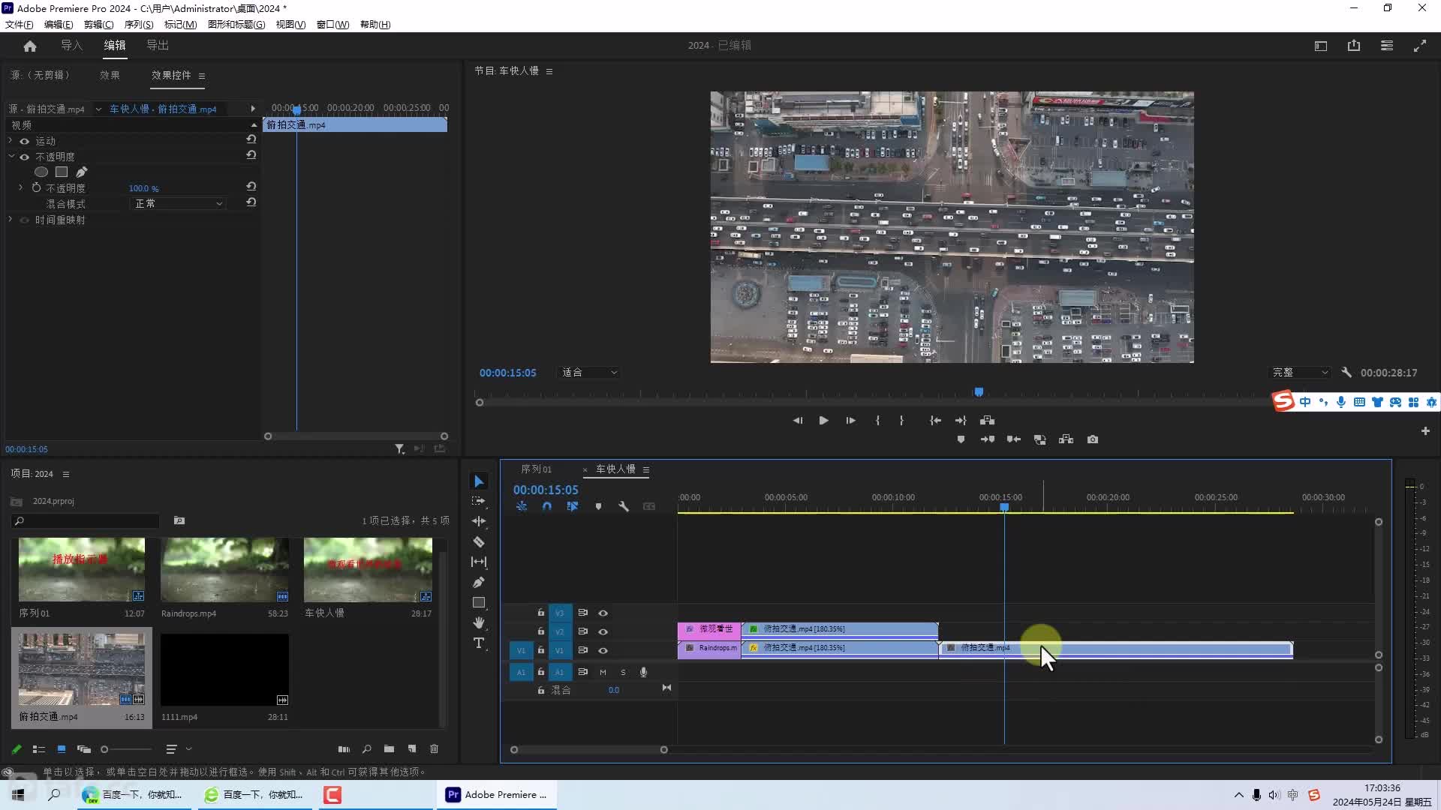Open the Quick Export share icon
Image resolution: width=1441 pixels, height=810 pixels.
point(1354,46)
